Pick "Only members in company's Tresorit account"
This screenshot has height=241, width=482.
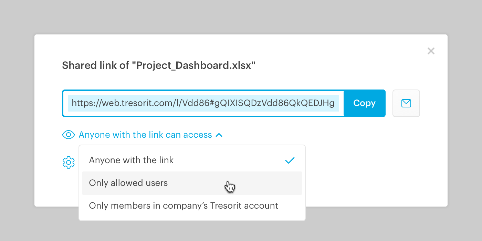pos(192,206)
